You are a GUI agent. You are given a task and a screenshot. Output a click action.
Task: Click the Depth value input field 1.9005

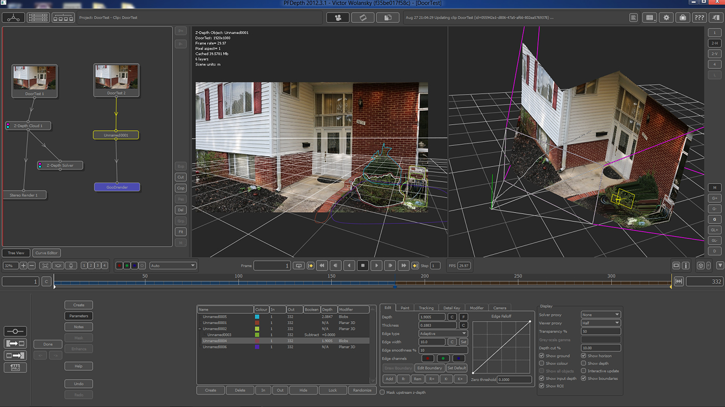[x=432, y=316]
